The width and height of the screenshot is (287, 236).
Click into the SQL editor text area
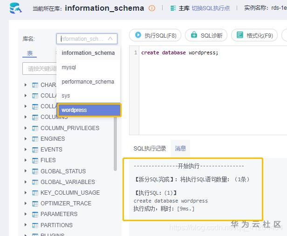(212, 91)
